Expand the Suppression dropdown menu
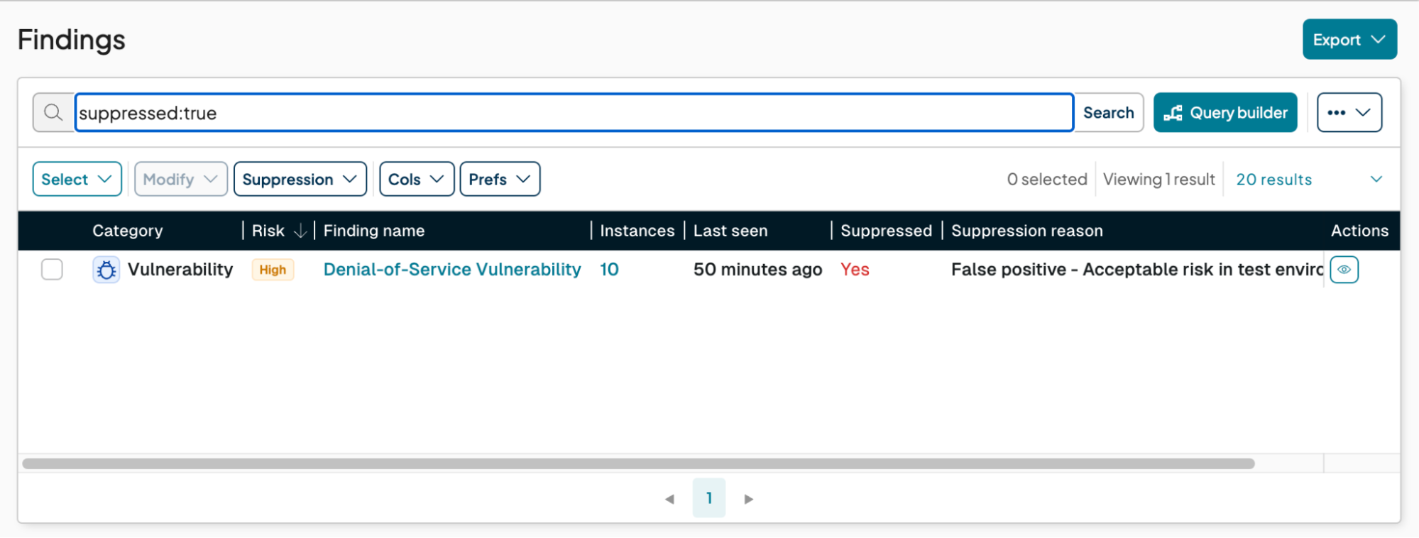 (x=300, y=180)
